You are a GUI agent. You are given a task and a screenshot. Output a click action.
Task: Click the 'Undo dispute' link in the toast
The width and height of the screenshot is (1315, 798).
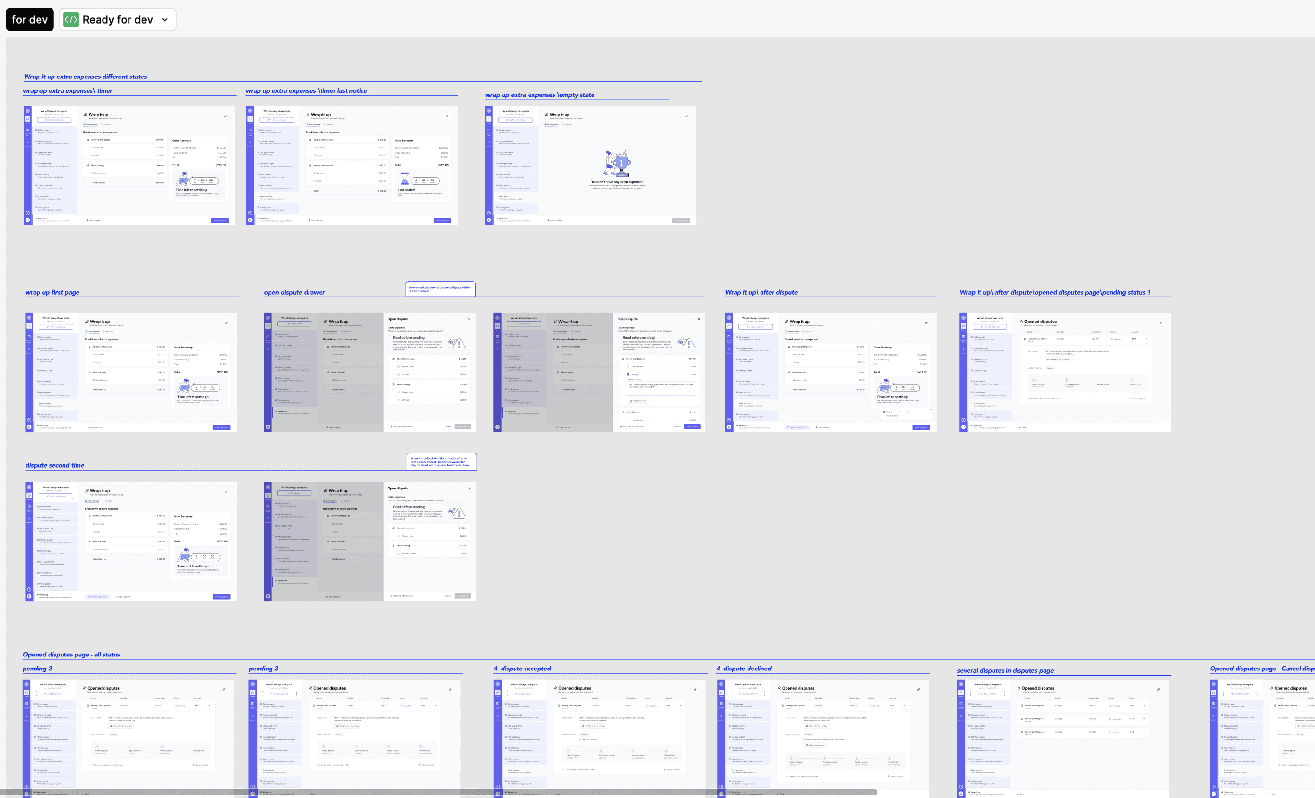click(x=892, y=415)
